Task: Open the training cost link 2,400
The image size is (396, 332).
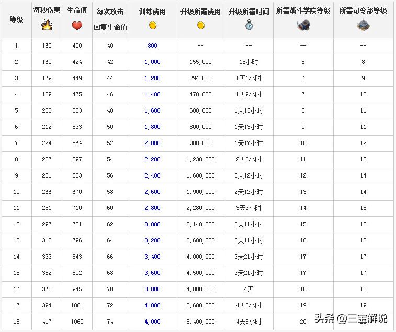Action: click(x=153, y=175)
